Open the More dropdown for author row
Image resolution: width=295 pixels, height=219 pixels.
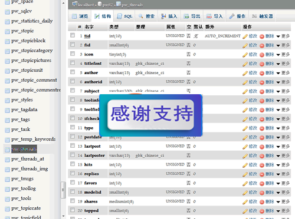[x=283, y=73]
